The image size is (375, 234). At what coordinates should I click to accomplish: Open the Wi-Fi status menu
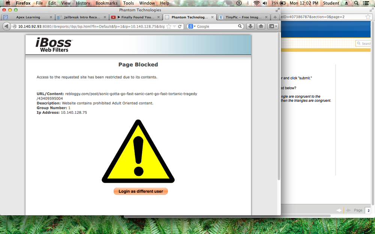click(x=256, y=3)
